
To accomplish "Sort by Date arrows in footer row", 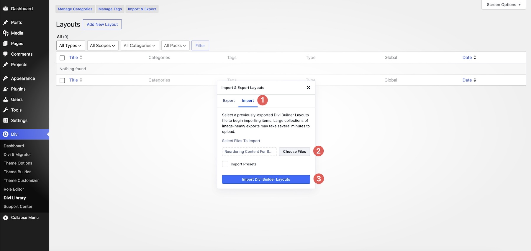I will (x=475, y=80).
